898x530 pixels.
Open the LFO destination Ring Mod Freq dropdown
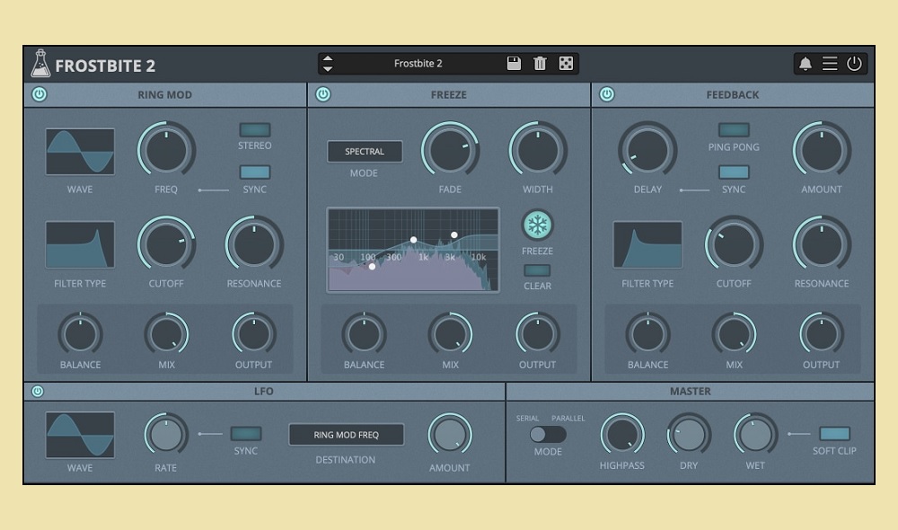click(346, 435)
